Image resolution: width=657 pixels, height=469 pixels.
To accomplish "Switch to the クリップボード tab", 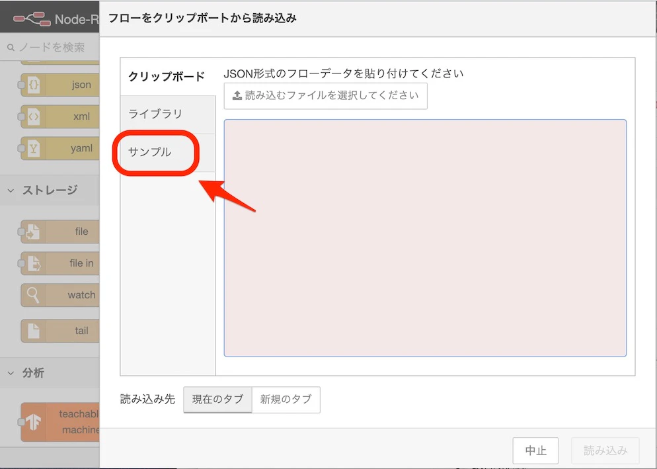I will pyautogui.click(x=167, y=76).
